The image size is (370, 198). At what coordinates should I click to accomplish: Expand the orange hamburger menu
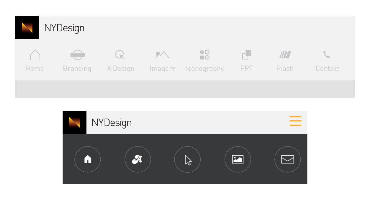pos(295,121)
